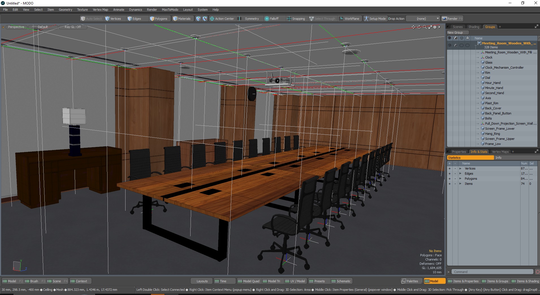Switch to the Shading tab
Screen dimensions: 540x295
click(474, 27)
